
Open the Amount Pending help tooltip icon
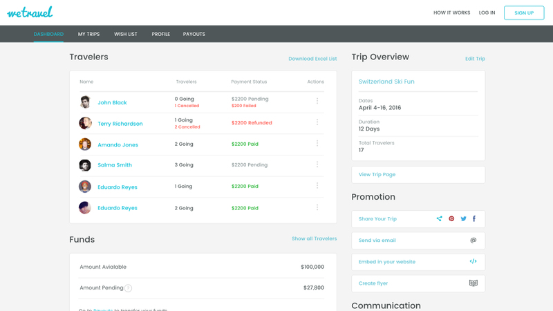pos(129,288)
